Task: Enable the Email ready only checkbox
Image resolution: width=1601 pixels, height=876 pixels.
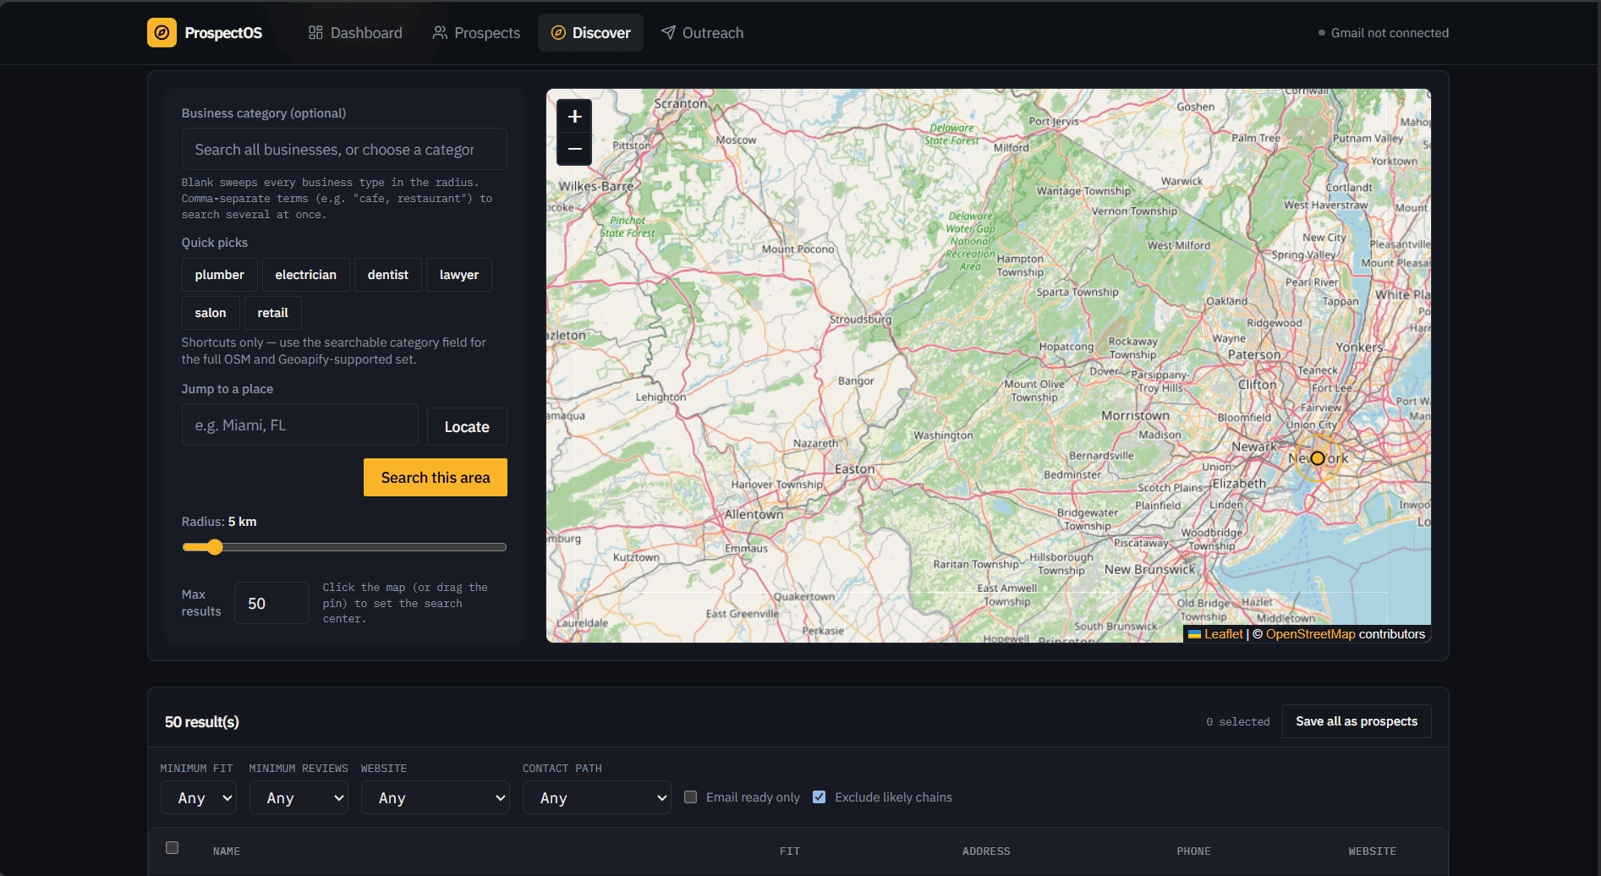Action: (691, 797)
